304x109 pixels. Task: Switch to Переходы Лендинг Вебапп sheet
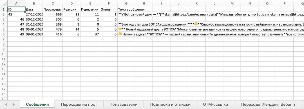pyautogui.click(x=268, y=105)
